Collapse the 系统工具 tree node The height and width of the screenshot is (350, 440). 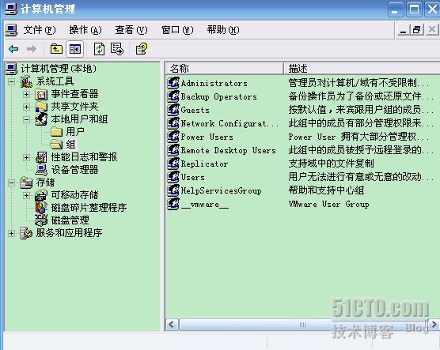click(11, 82)
